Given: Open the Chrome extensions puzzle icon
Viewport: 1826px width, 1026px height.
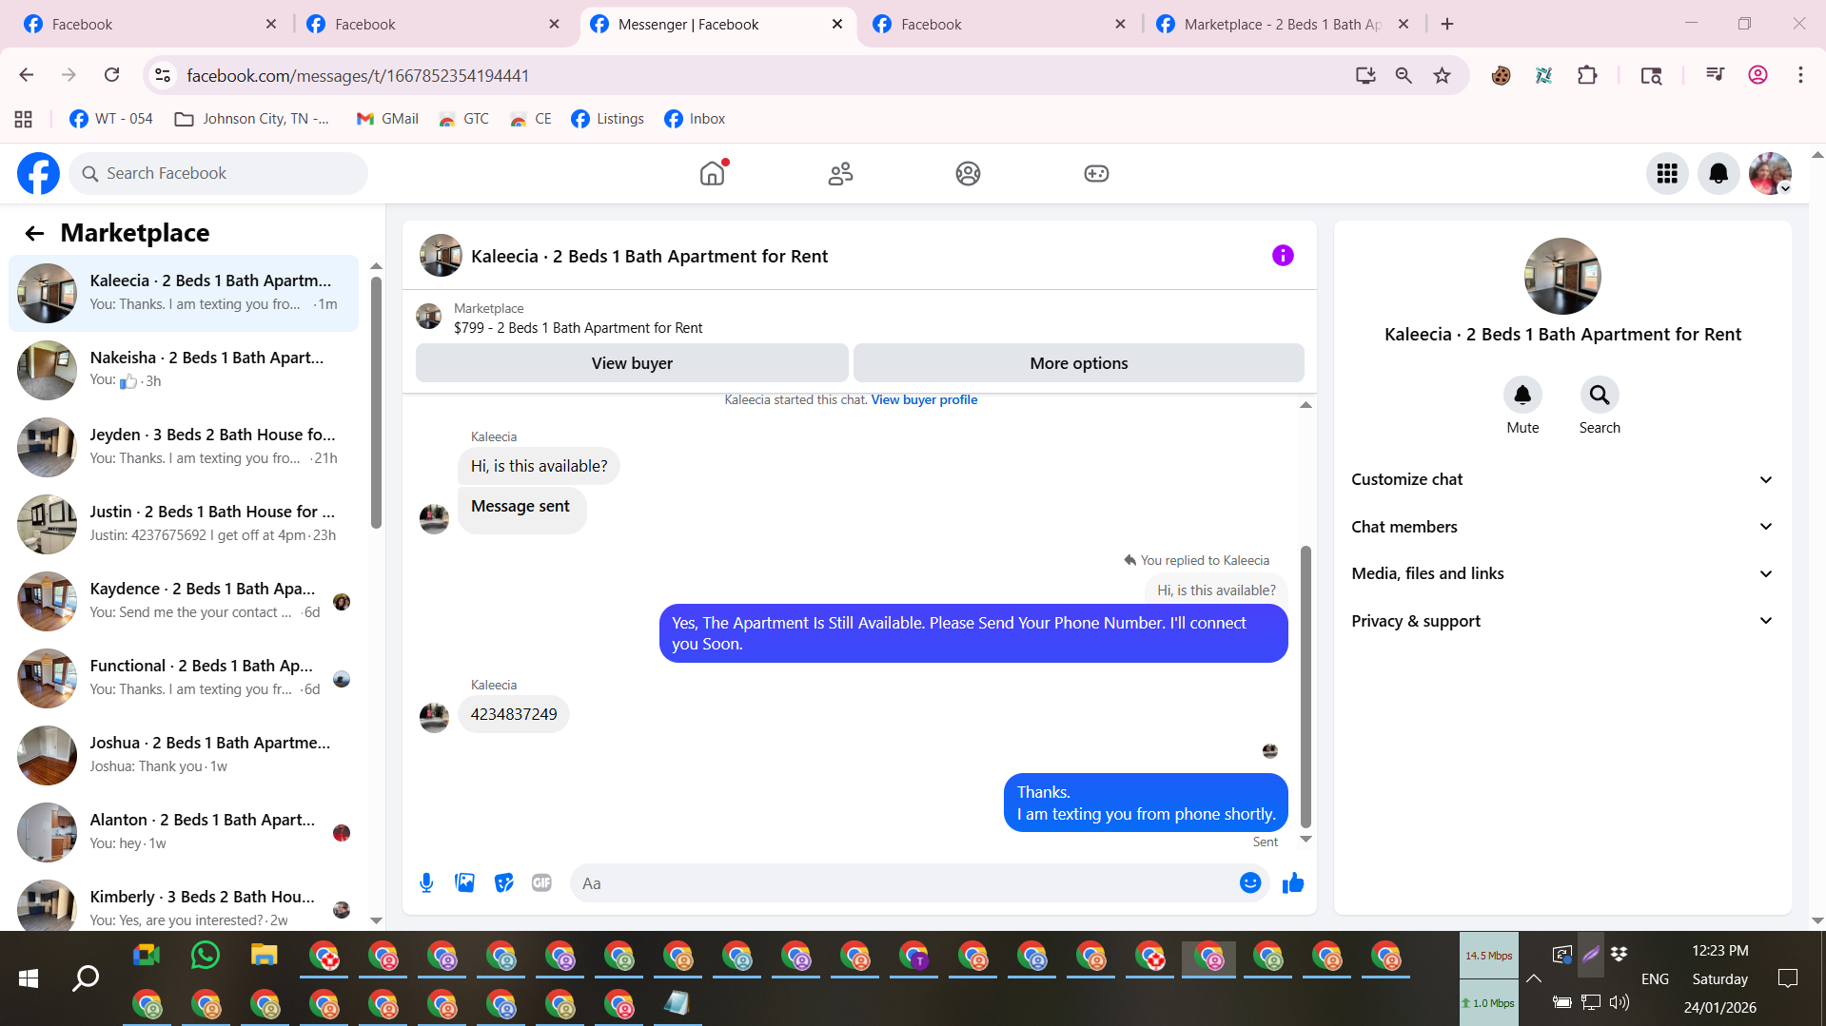Looking at the screenshot, I should point(1587,75).
